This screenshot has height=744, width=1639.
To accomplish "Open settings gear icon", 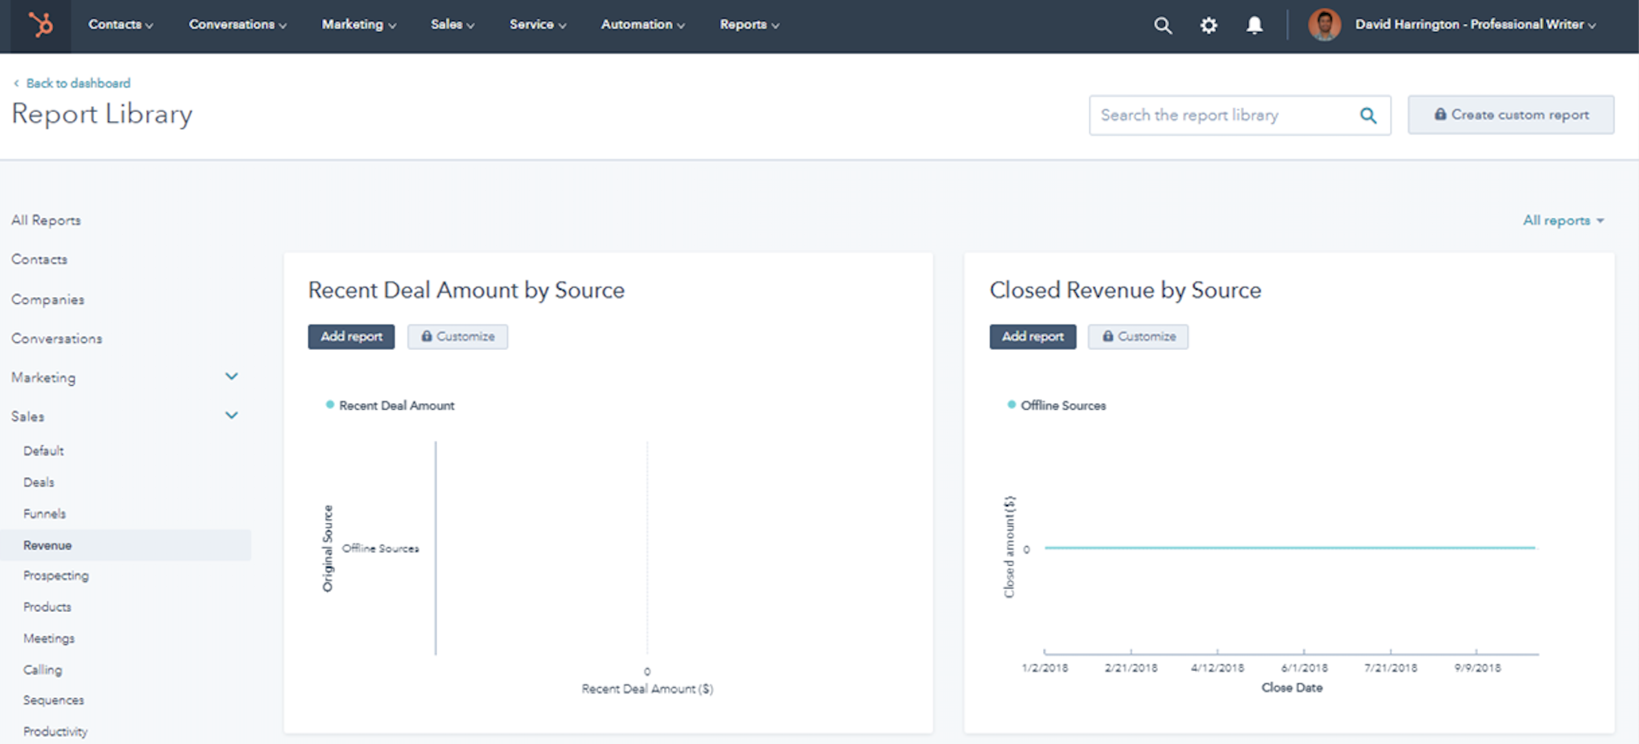I will point(1208,25).
